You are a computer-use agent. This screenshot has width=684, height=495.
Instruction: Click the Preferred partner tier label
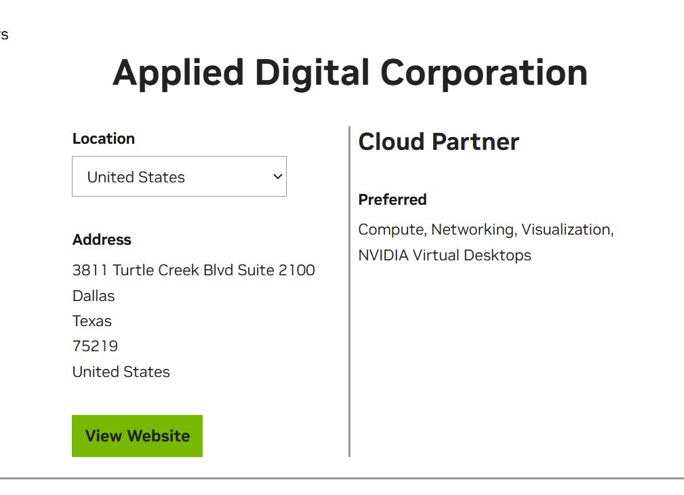click(393, 200)
